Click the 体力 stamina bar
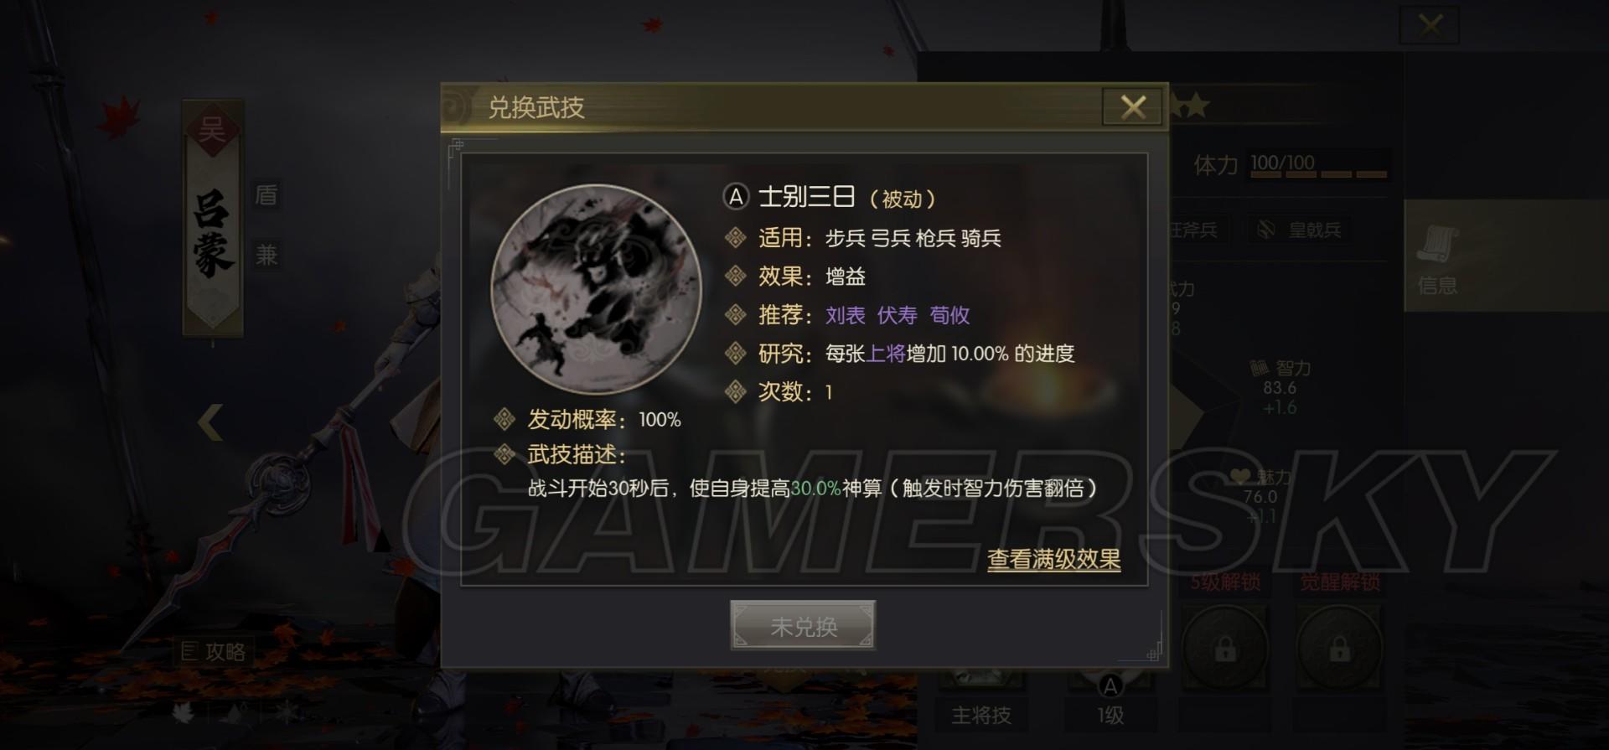Screen dimensions: 1609x750 1318,166
